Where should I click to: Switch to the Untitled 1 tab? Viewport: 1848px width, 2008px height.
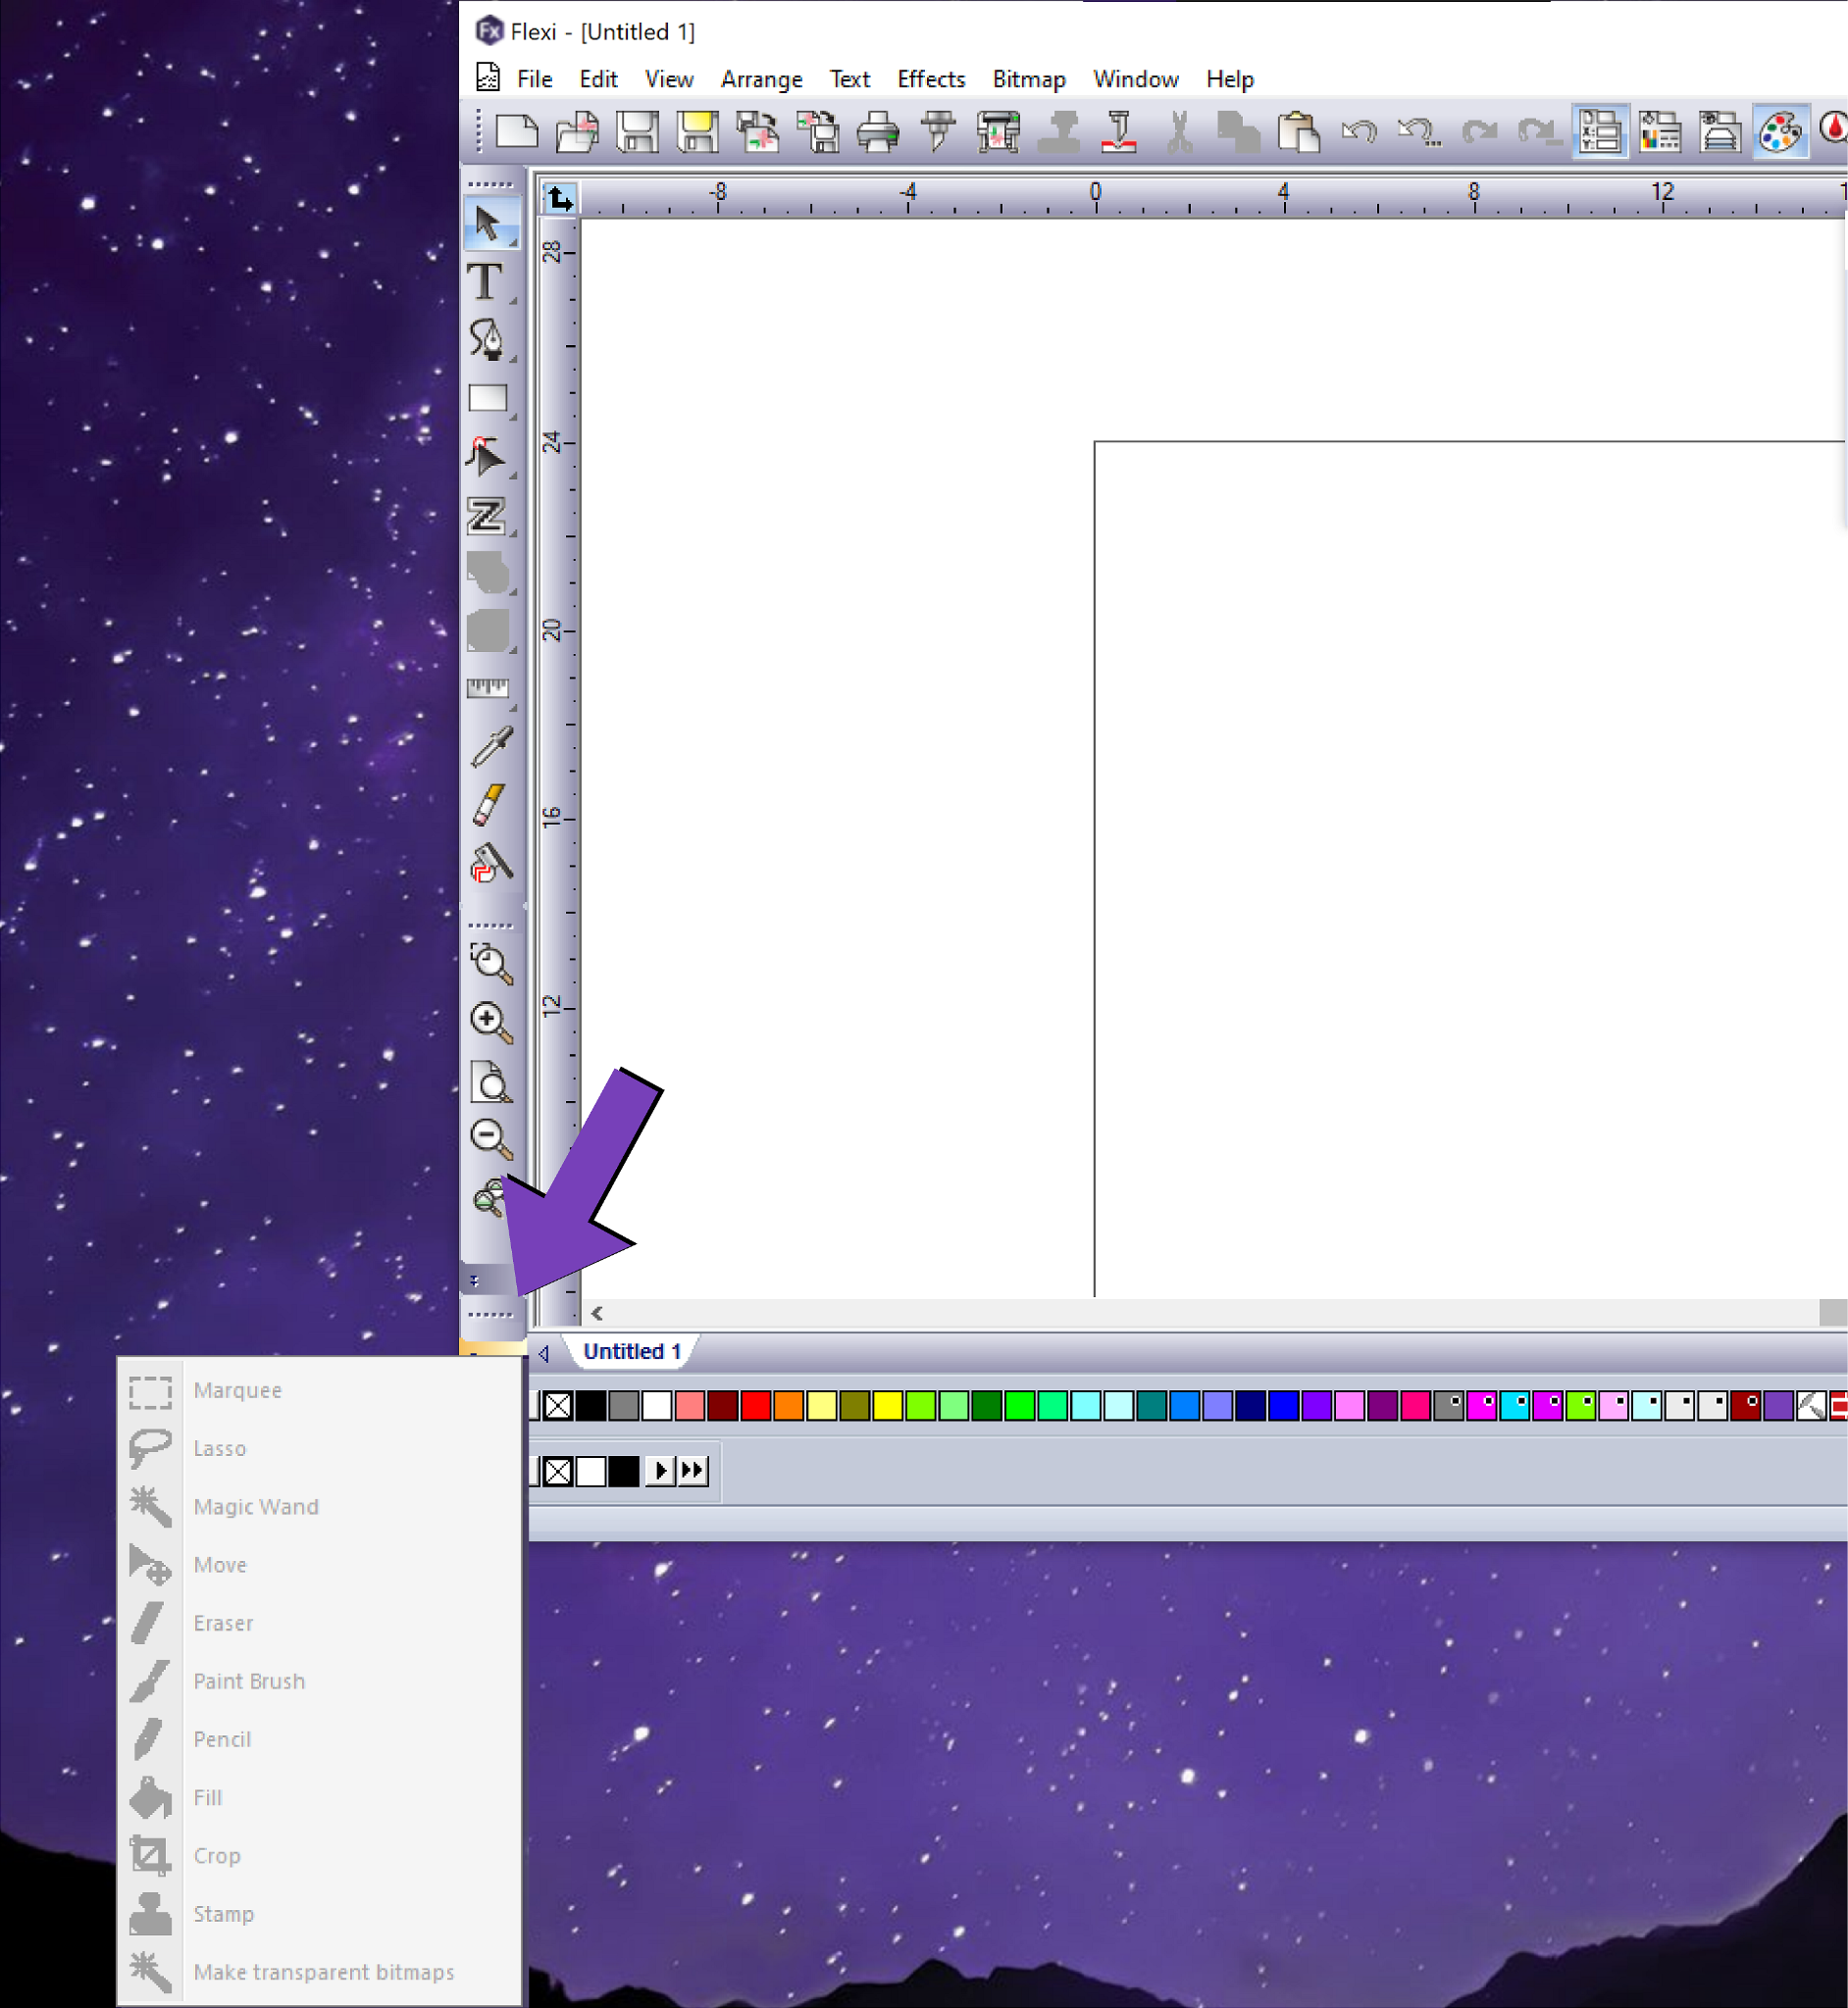tap(630, 1350)
